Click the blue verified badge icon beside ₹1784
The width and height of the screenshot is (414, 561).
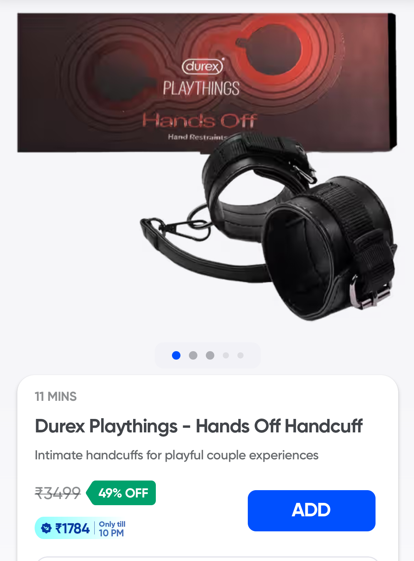(46, 528)
